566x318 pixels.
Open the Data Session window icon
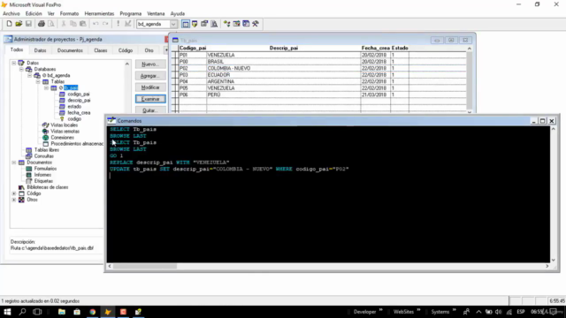coord(195,24)
